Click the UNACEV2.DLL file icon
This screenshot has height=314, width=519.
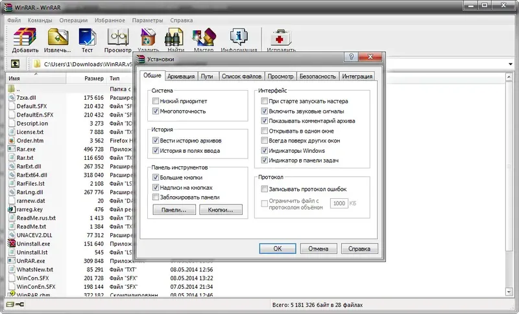(x=12, y=235)
